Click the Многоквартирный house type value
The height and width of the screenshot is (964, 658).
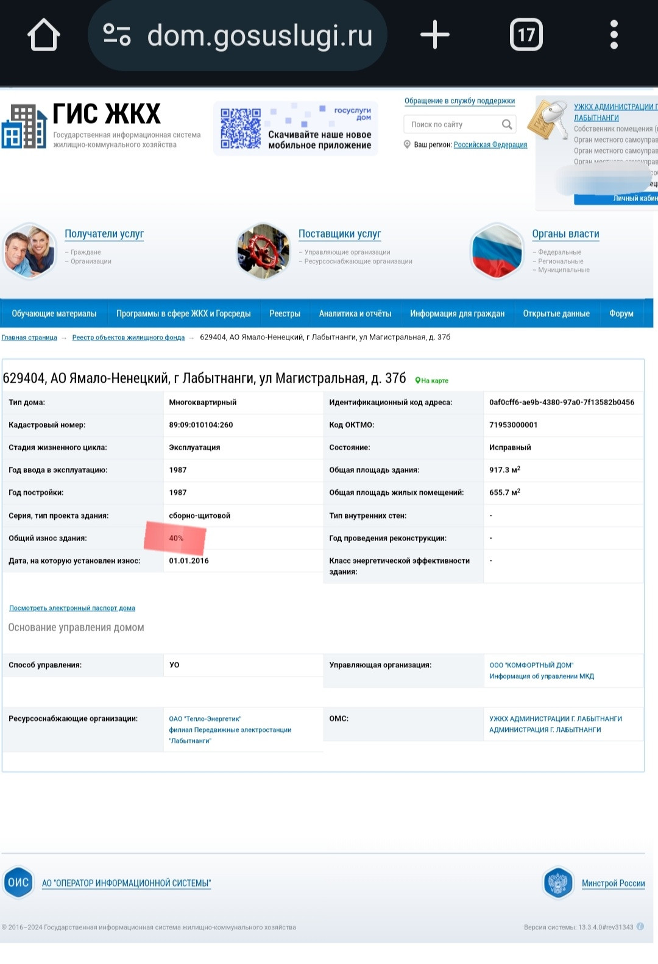203,402
